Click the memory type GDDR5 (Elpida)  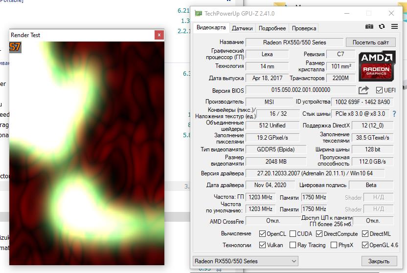(276, 149)
